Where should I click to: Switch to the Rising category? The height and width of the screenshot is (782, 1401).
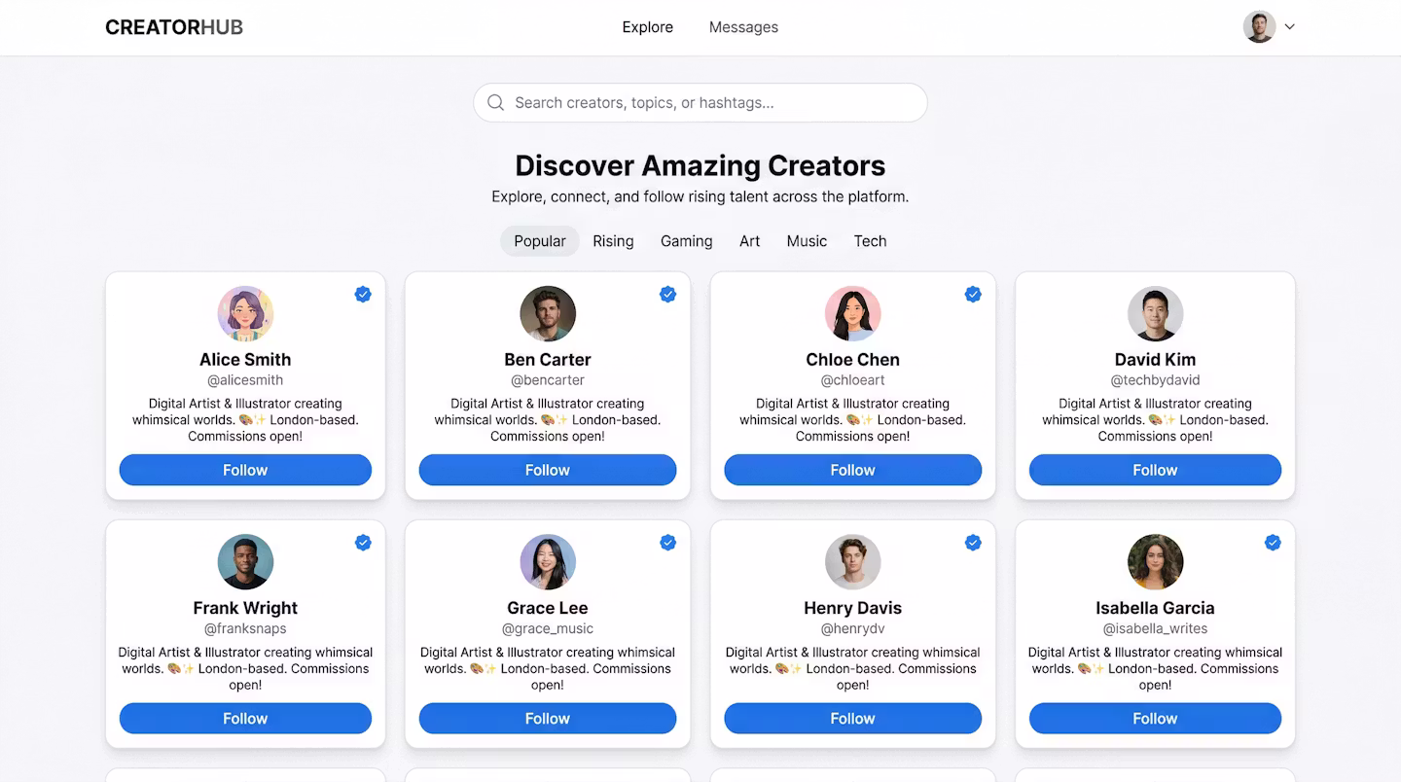[x=613, y=241]
